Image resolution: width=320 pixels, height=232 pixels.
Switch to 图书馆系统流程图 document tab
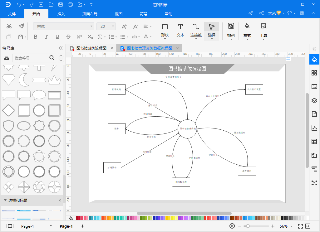tap(91, 48)
